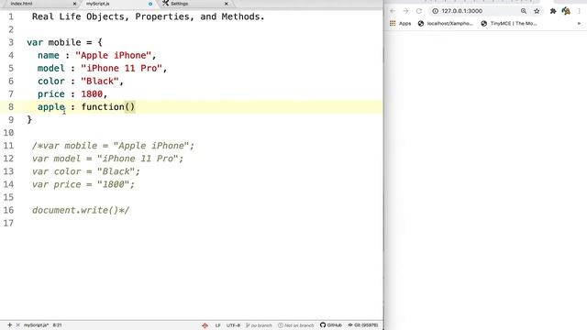Click the string "Apple iPhone" on line 4

113,55
